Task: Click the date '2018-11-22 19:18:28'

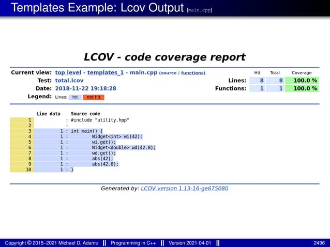Action: click(85, 88)
